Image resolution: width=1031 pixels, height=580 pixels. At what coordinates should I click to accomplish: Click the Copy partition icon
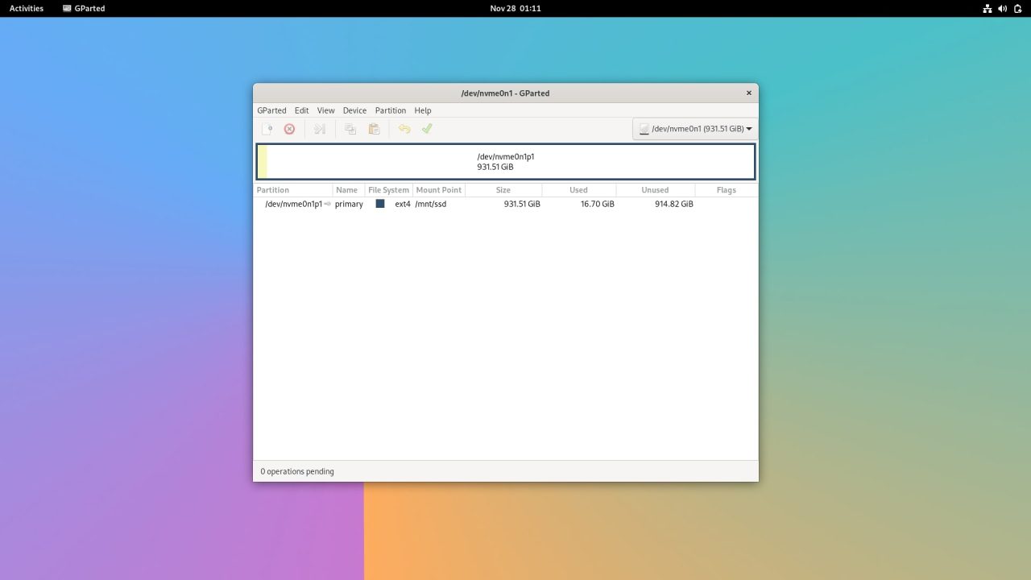click(x=350, y=128)
